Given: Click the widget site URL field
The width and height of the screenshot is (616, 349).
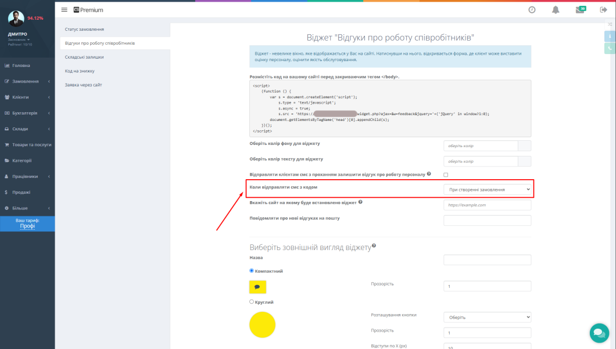Looking at the screenshot, I should click(x=487, y=205).
